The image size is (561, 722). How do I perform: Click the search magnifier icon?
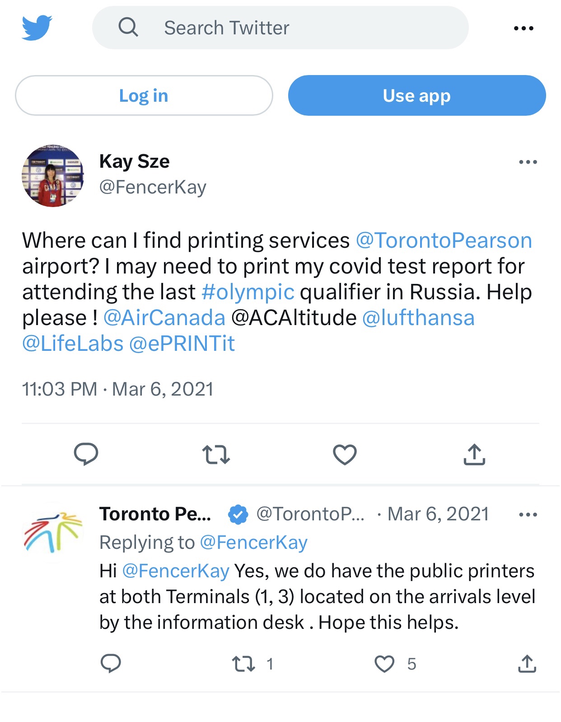(x=128, y=28)
